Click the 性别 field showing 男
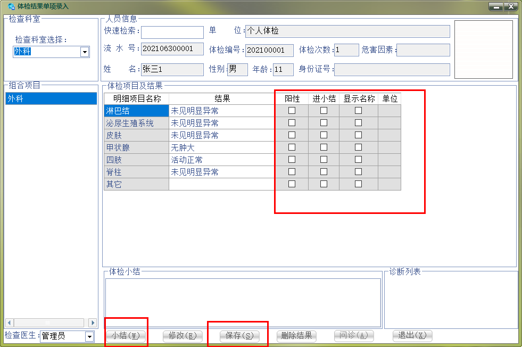Image resolution: width=522 pixels, height=347 pixels. coord(237,69)
